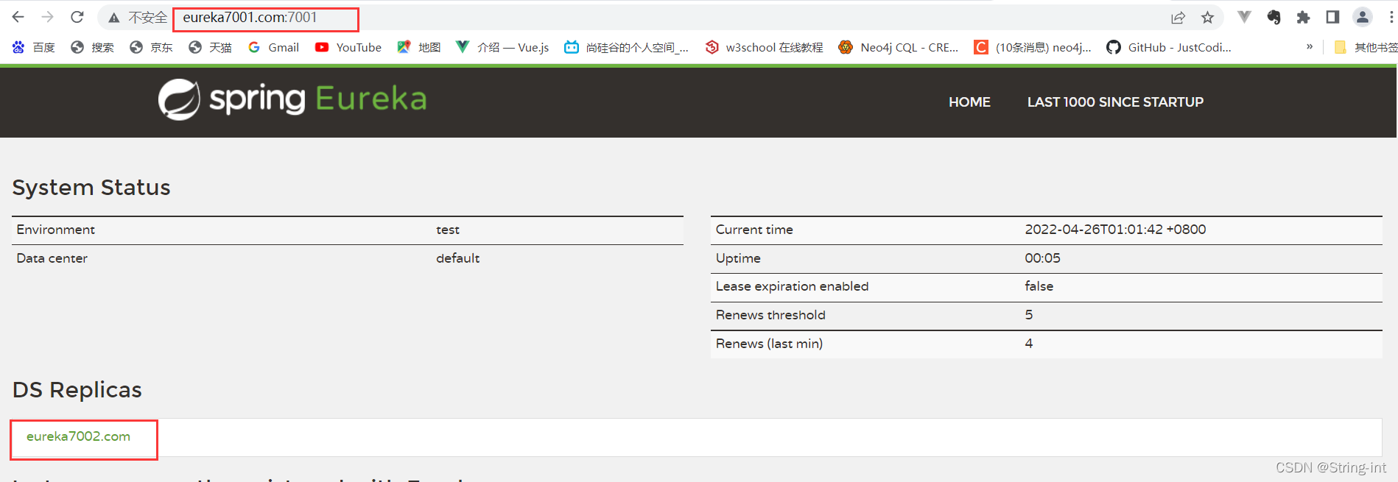This screenshot has width=1398, height=482.
Task: Open the 搜索 bookmark
Action: coord(92,47)
